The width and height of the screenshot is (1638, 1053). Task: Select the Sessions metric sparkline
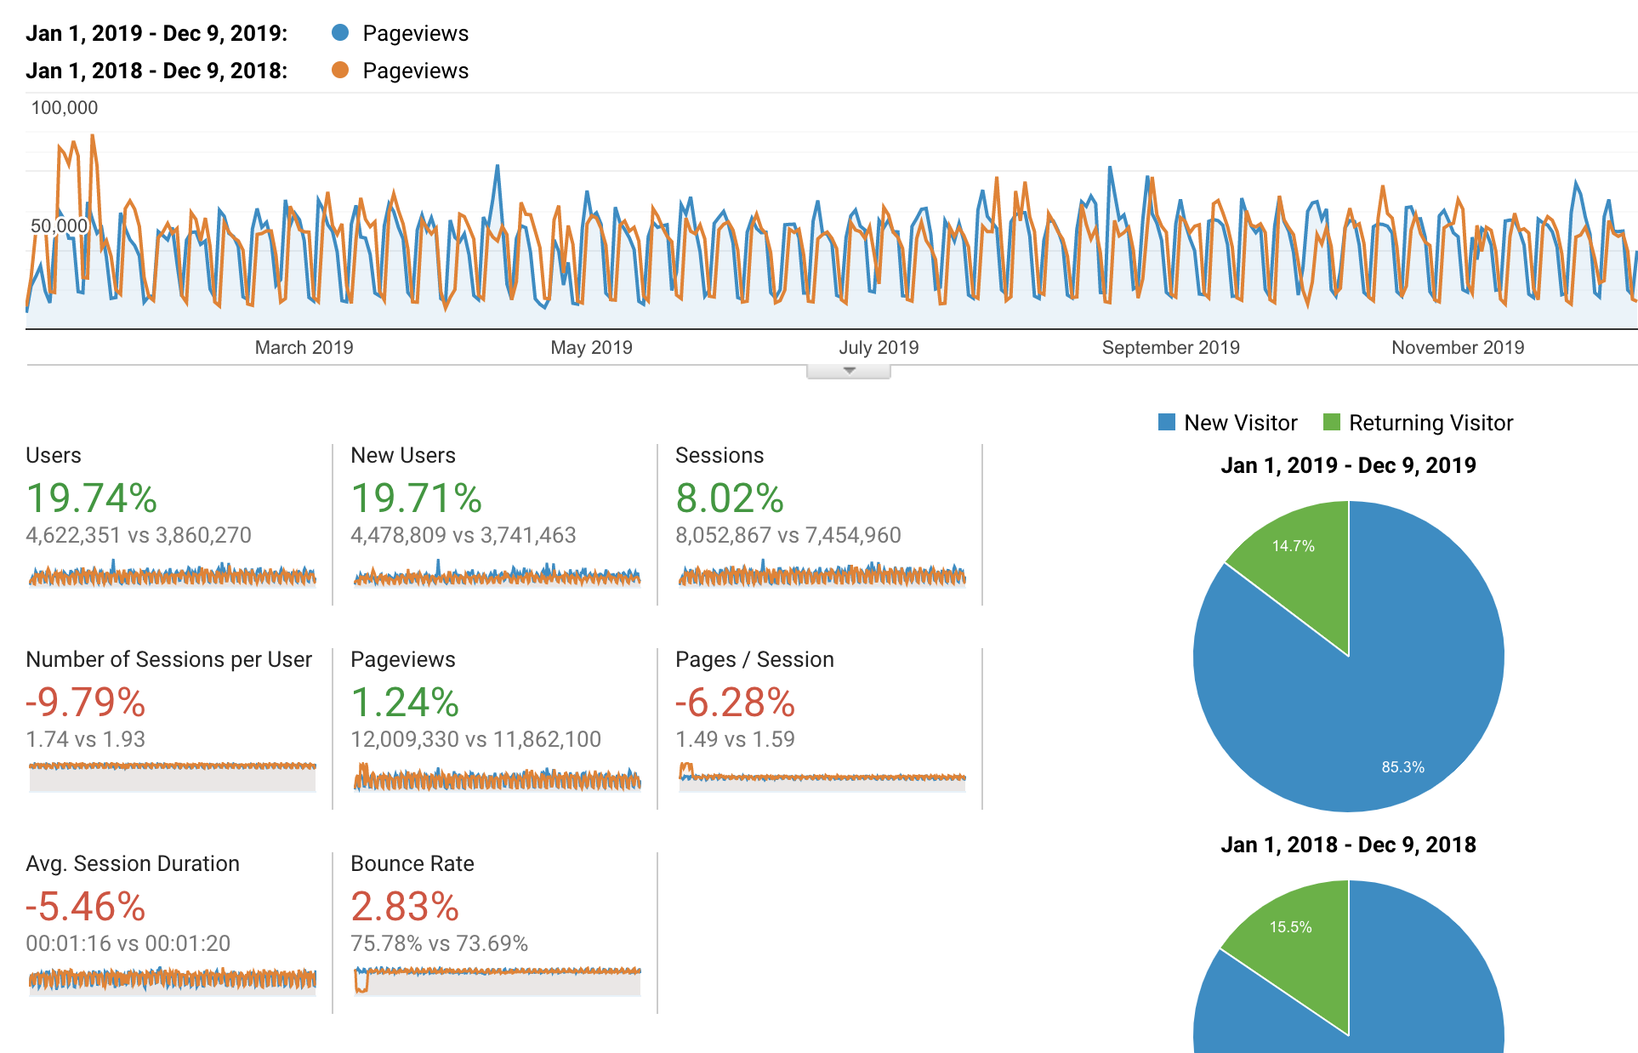822,576
